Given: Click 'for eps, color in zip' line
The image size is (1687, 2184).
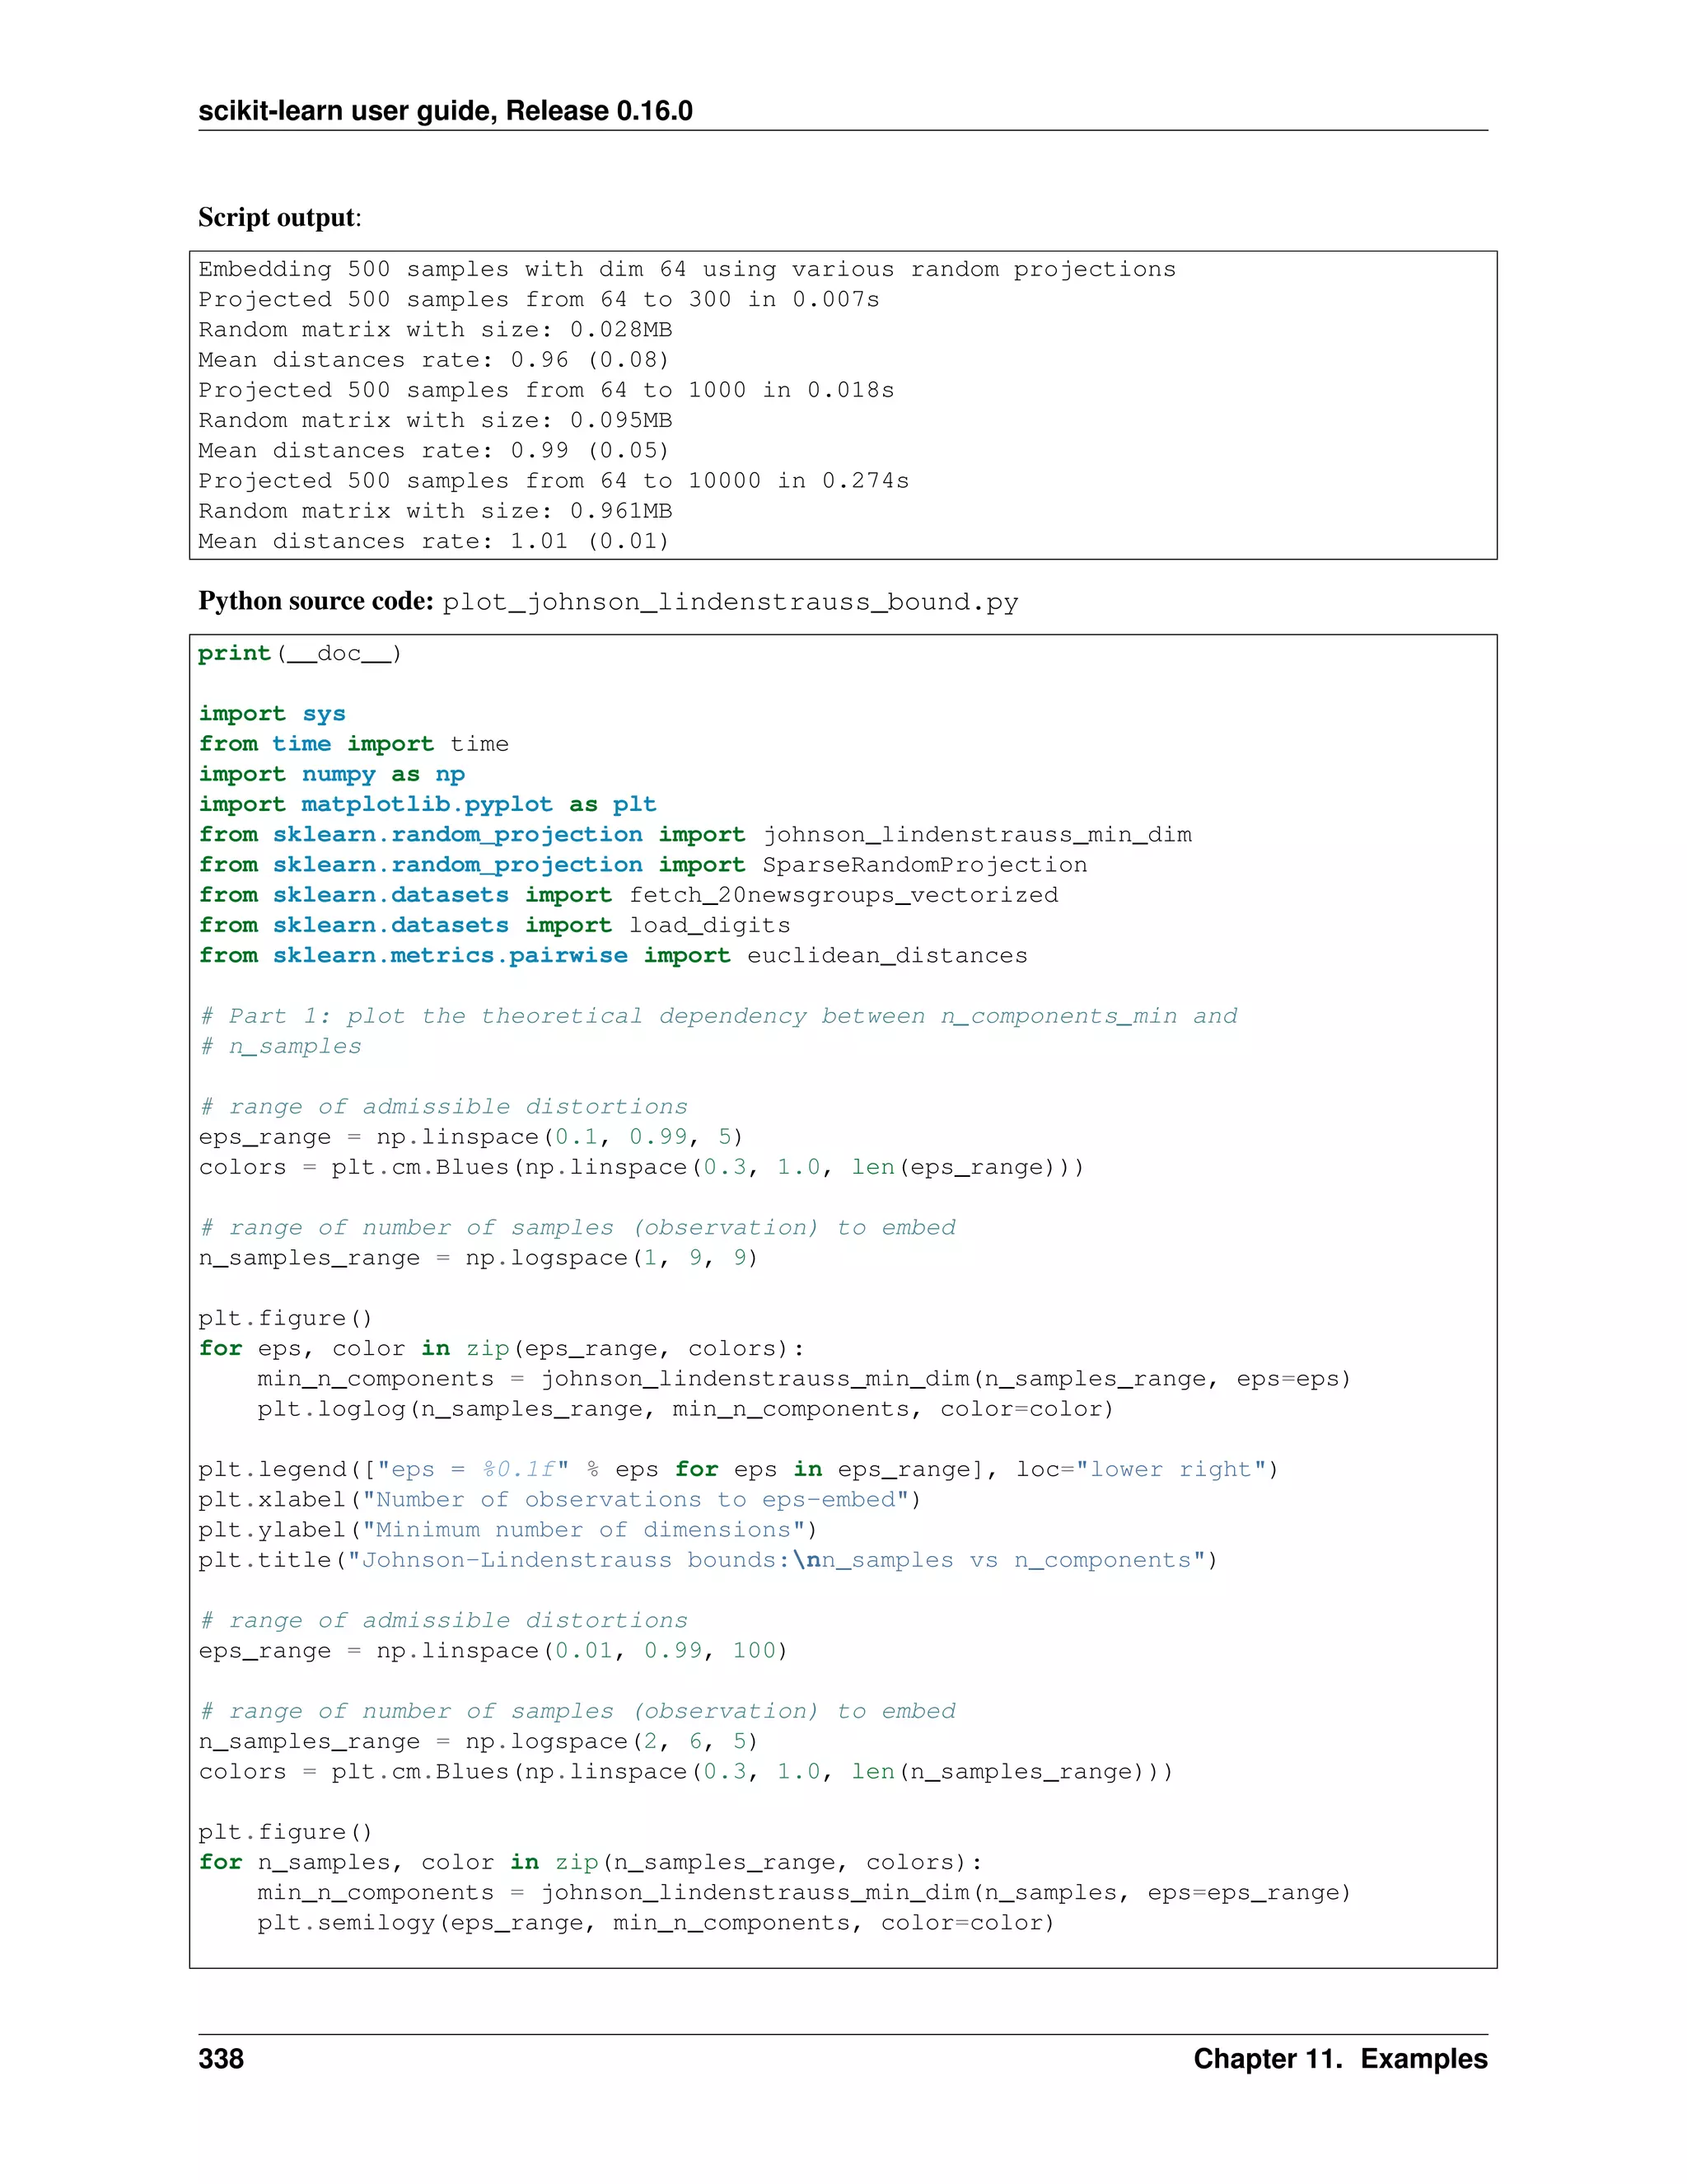Looking at the screenshot, I should pos(502,1348).
